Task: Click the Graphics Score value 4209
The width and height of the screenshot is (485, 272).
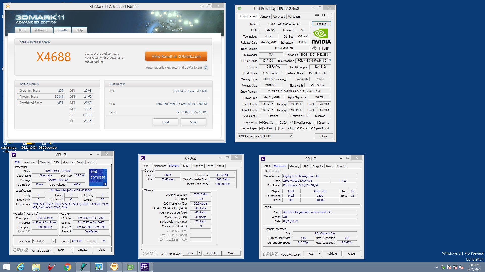Action: 60,91
